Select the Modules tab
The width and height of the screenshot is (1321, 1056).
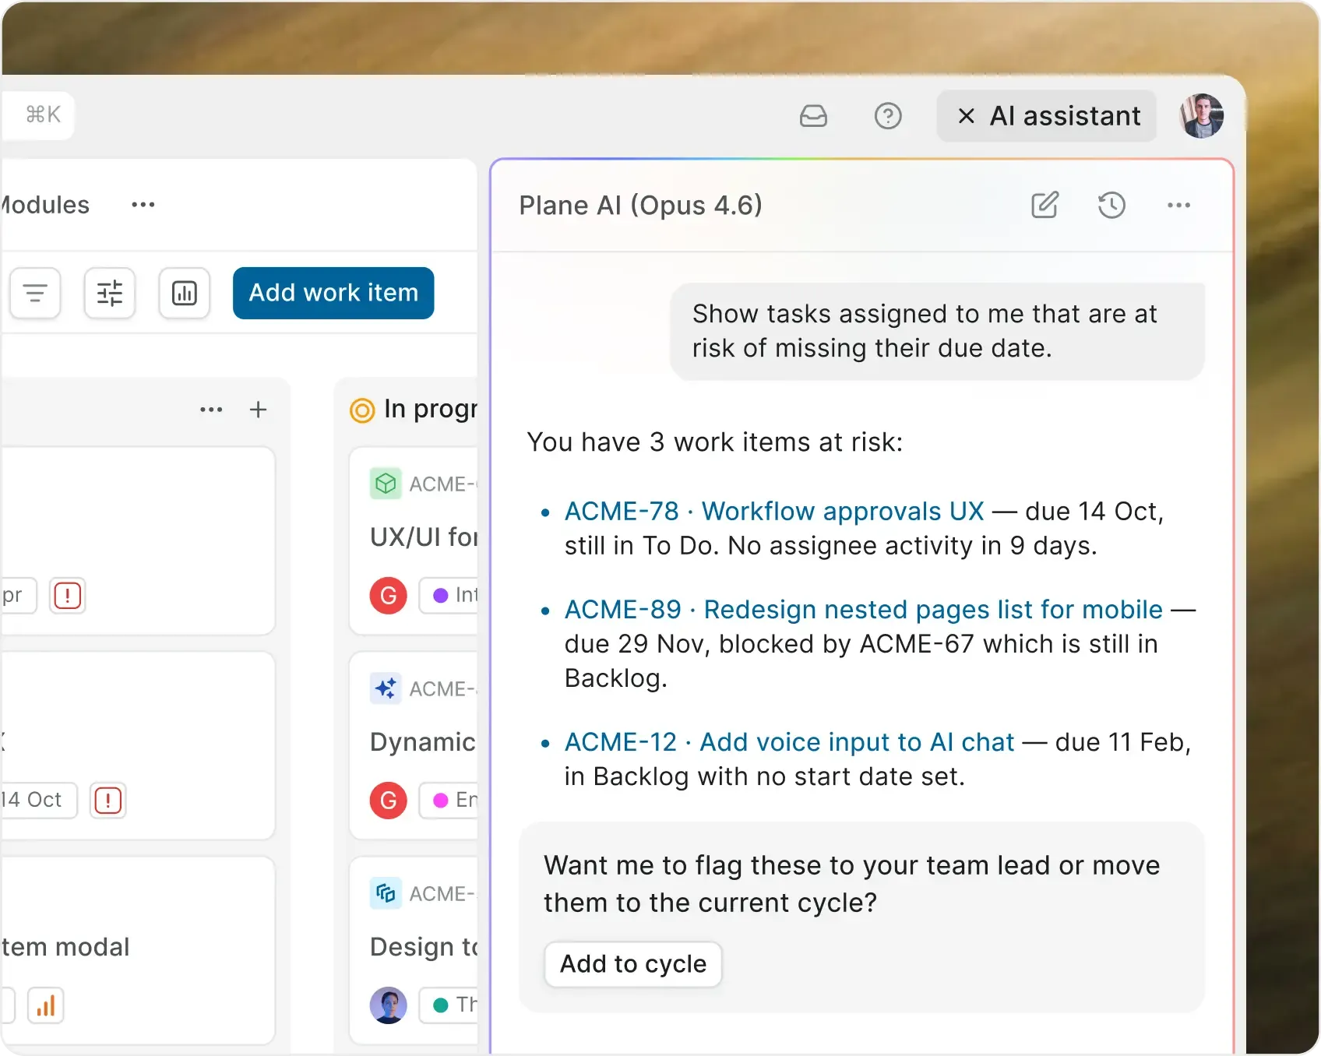(x=45, y=205)
